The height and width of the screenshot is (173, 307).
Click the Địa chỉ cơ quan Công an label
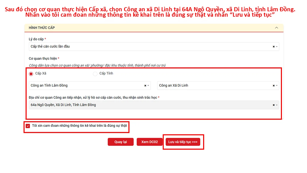[x=94, y=98]
